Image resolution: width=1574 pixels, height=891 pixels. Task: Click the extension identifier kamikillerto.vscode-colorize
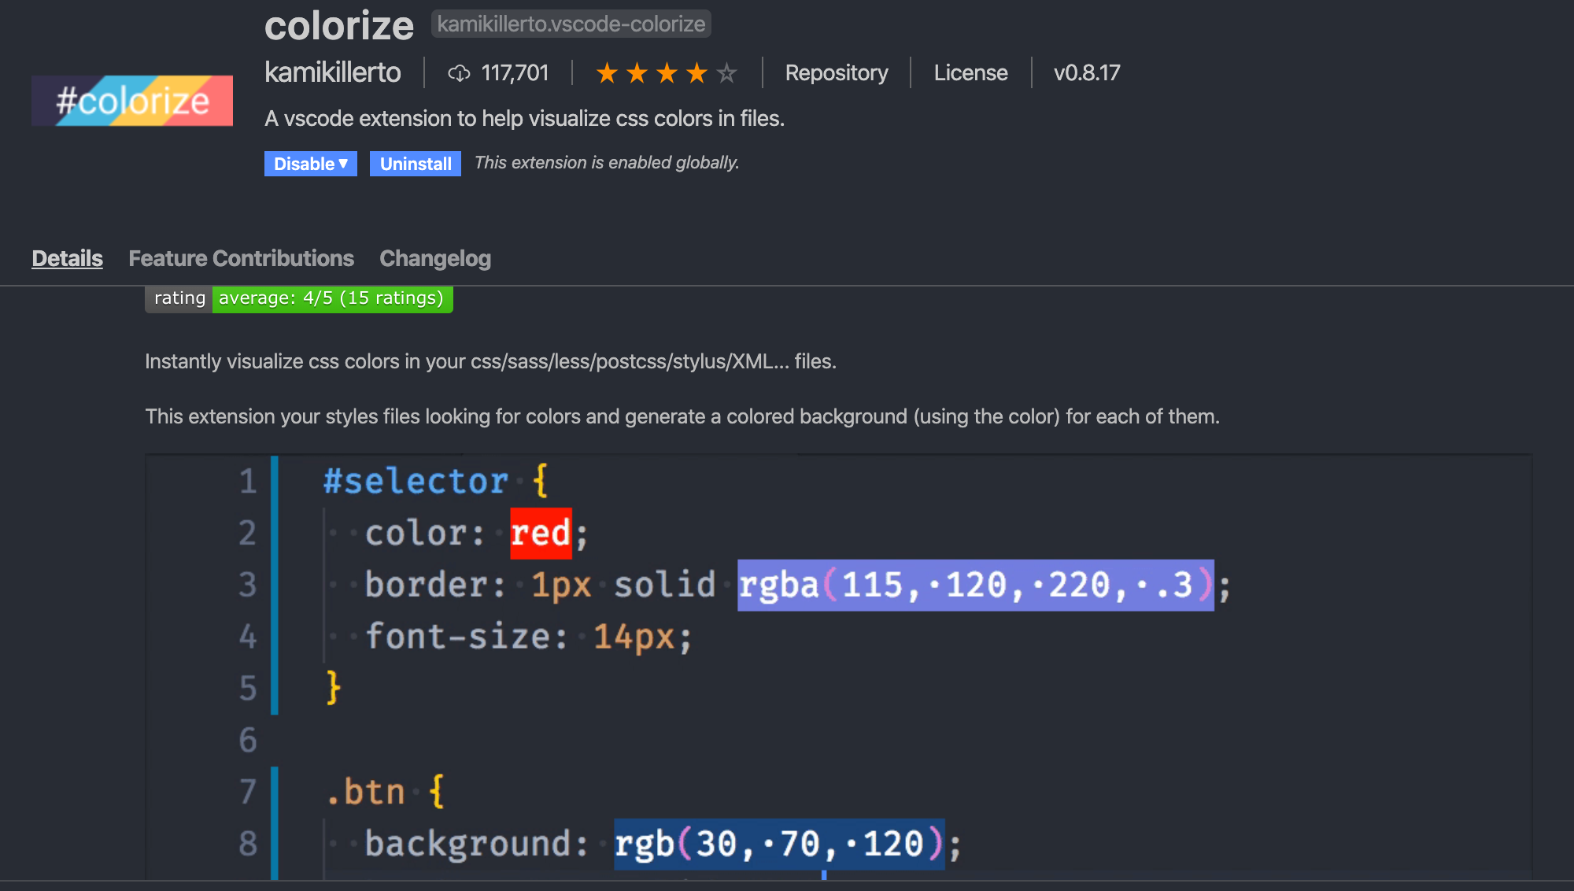[571, 24]
